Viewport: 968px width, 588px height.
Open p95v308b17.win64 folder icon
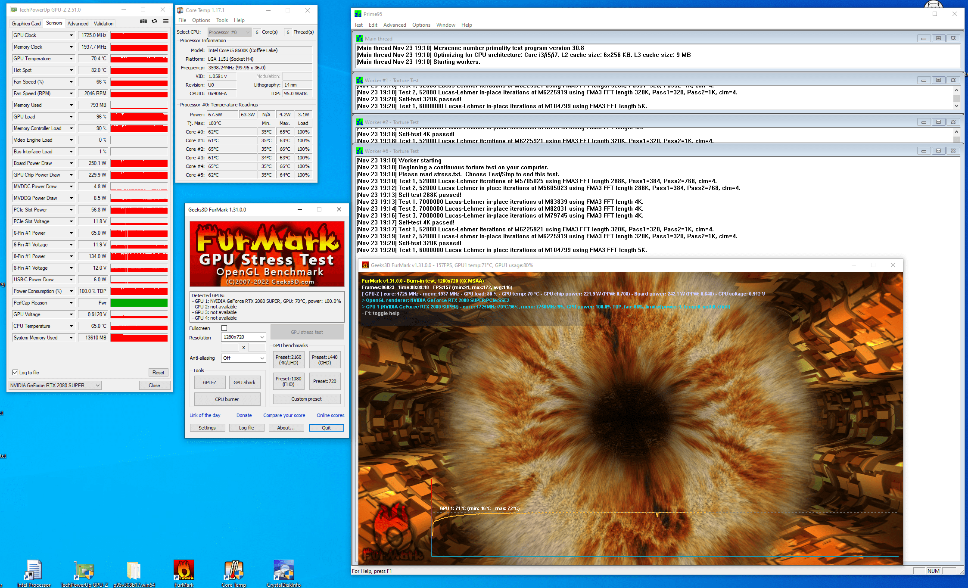click(134, 570)
